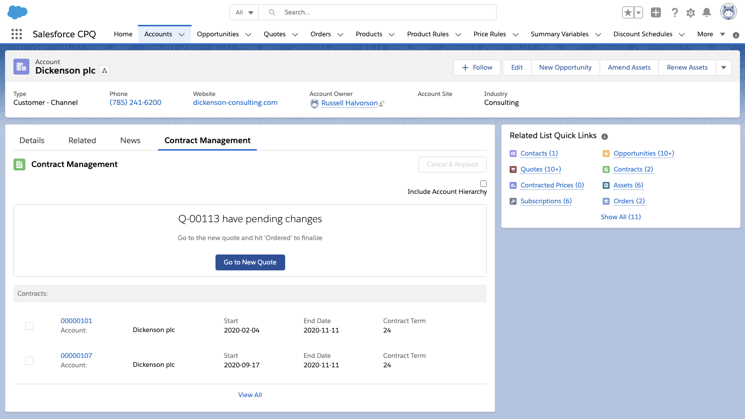
Task: Switch to the Contract Management tab
Action: point(207,140)
